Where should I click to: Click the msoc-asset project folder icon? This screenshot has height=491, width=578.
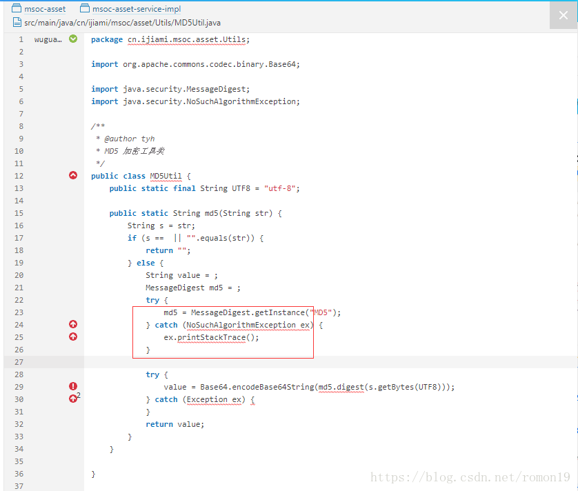coord(17,8)
